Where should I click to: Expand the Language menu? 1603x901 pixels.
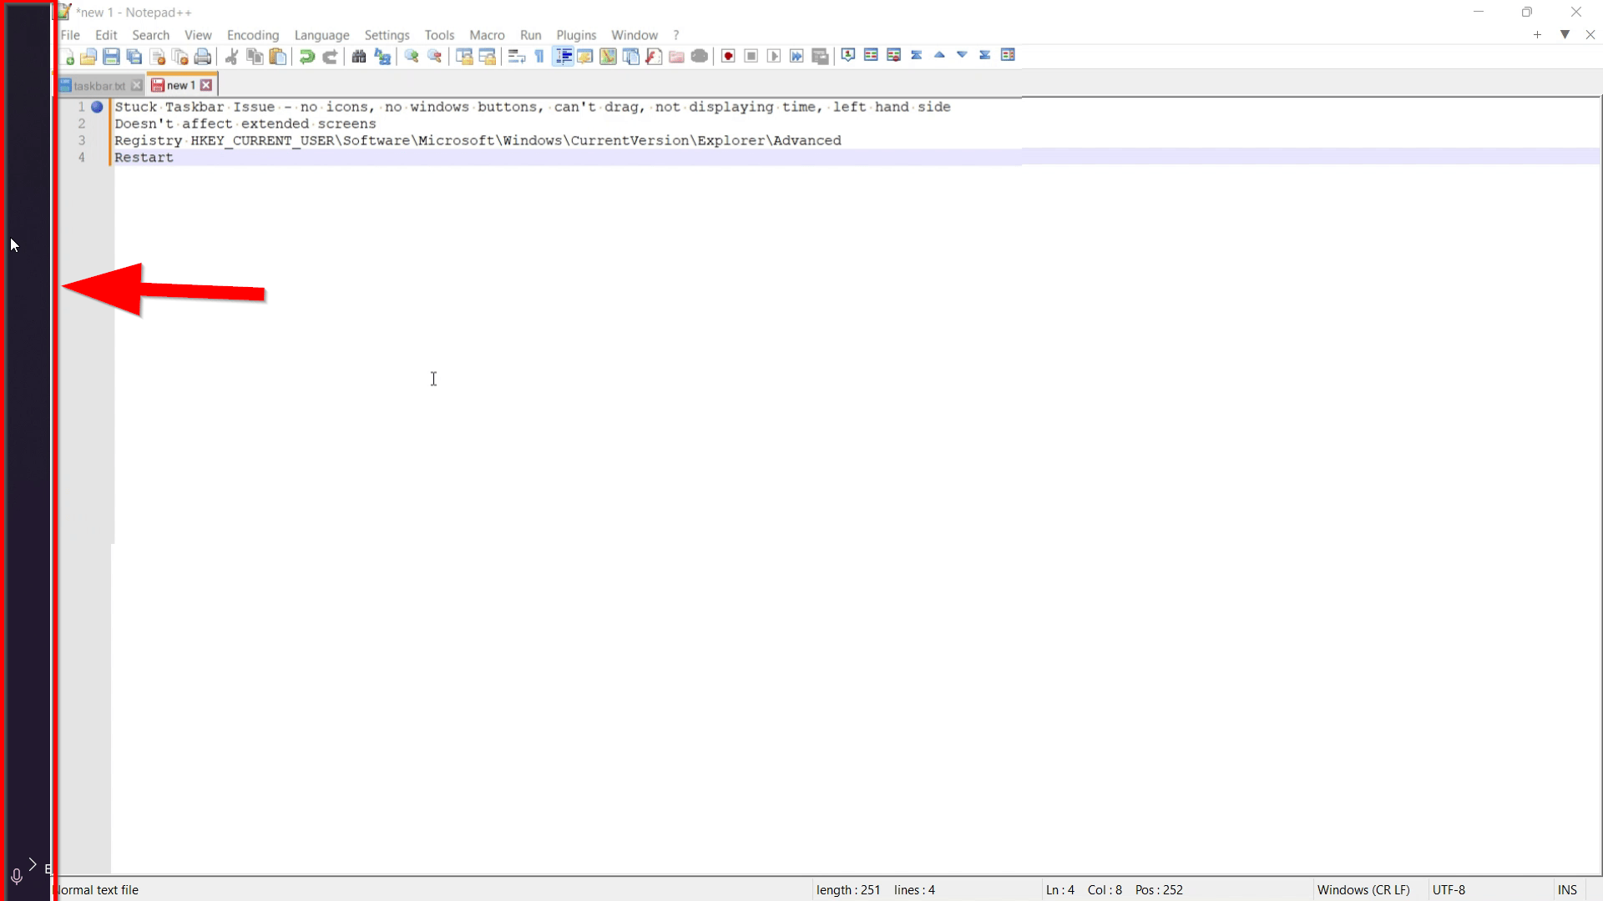click(321, 35)
